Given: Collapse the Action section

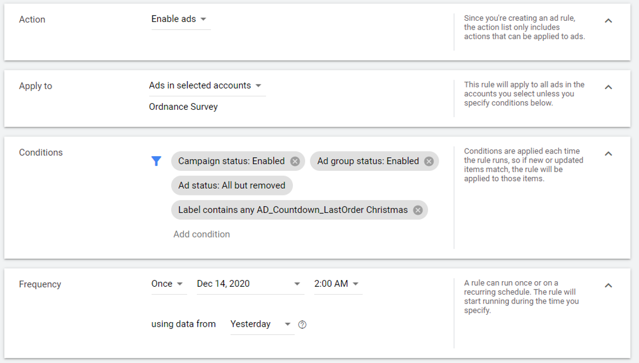Looking at the screenshot, I should click(x=609, y=21).
